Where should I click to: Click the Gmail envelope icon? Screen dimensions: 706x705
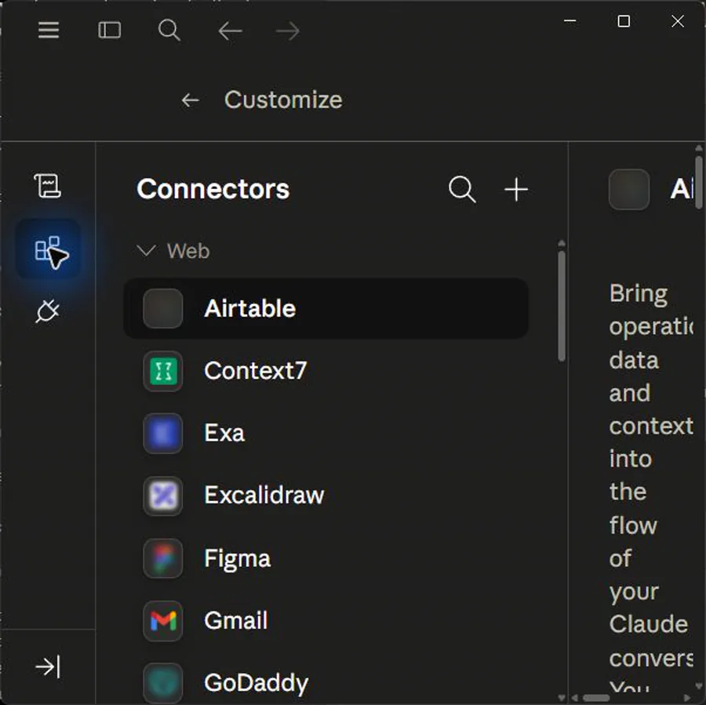(x=163, y=621)
